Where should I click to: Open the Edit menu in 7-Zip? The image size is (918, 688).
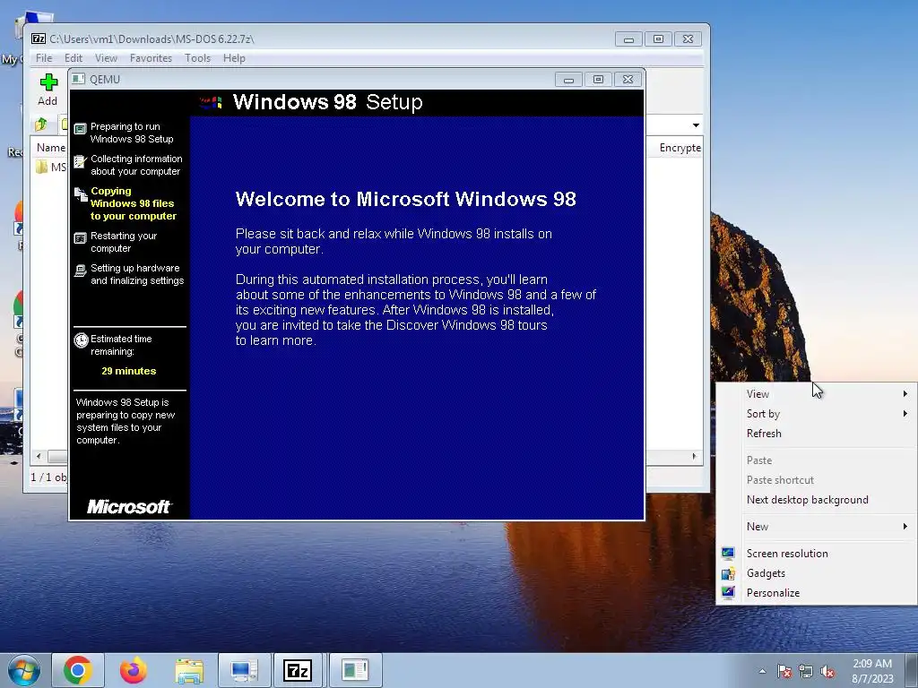[x=74, y=58]
